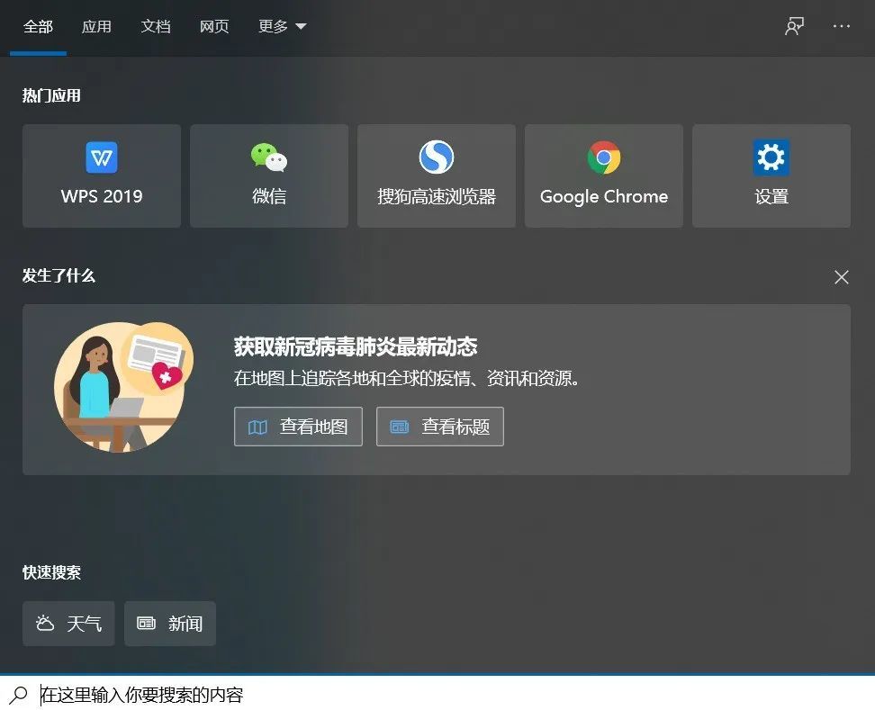Open WPS 2019 app tile
This screenshot has width=875, height=710.
tap(102, 175)
